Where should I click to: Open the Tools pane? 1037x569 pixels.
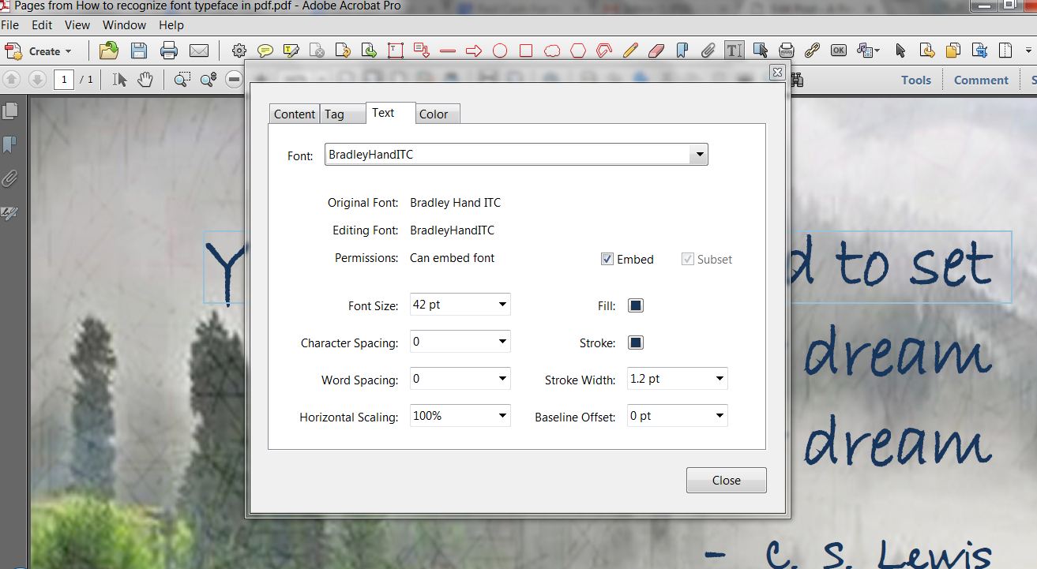click(x=915, y=79)
